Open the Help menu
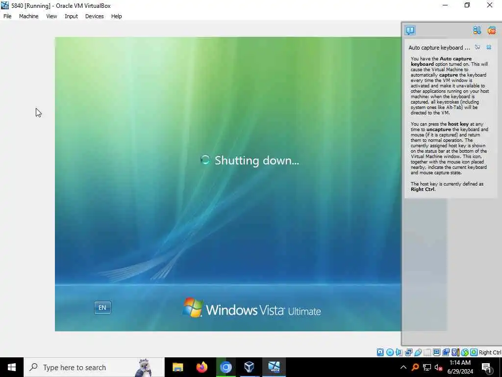Screen dimensions: 502x377 pos(117,16)
